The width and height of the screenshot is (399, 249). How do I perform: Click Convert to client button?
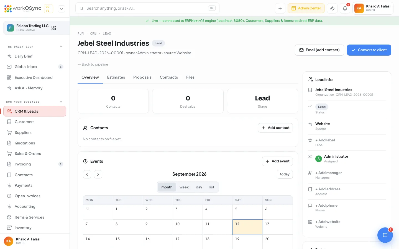click(x=369, y=50)
